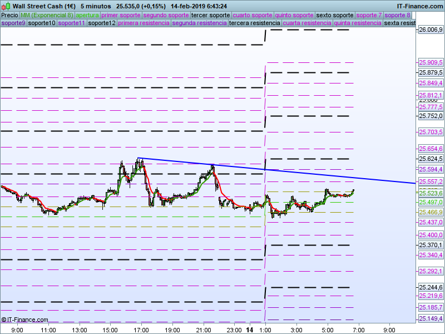Open the IT-Finance.com link at top right
This screenshot has width=445, height=334.
coord(419,6)
